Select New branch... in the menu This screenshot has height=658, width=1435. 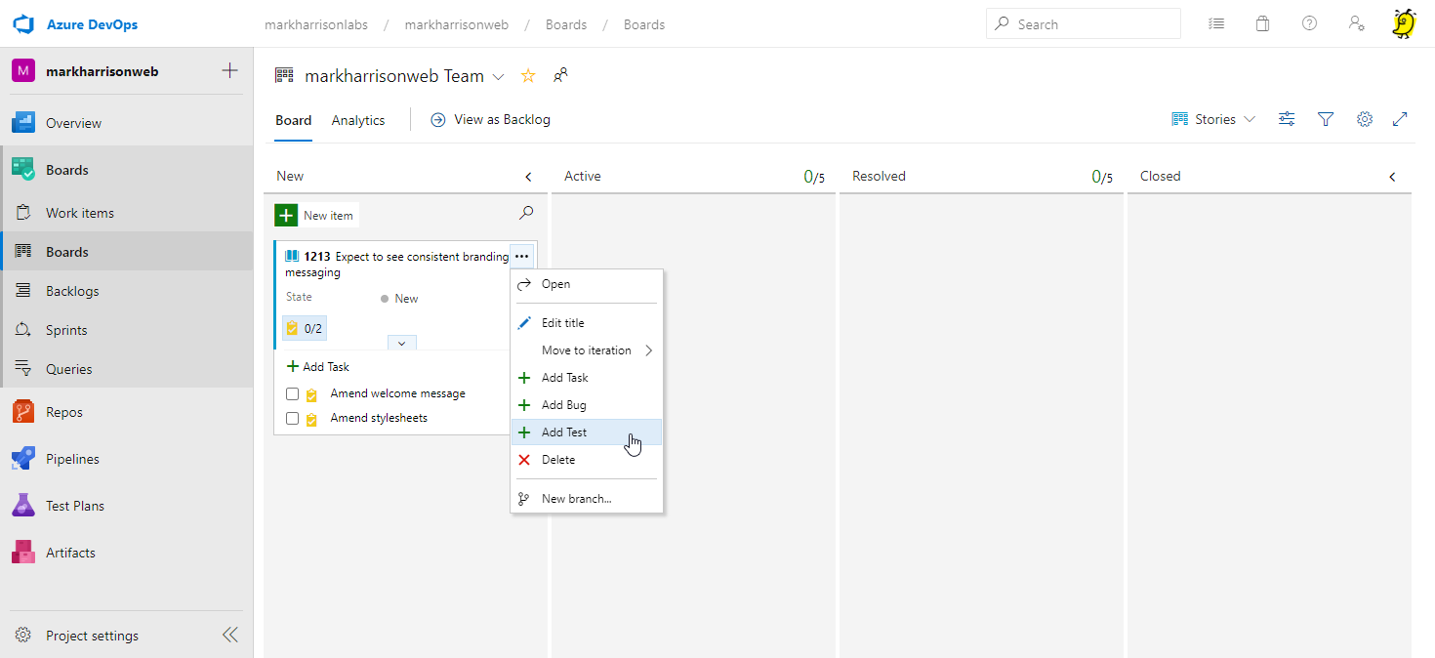pyautogui.click(x=576, y=499)
